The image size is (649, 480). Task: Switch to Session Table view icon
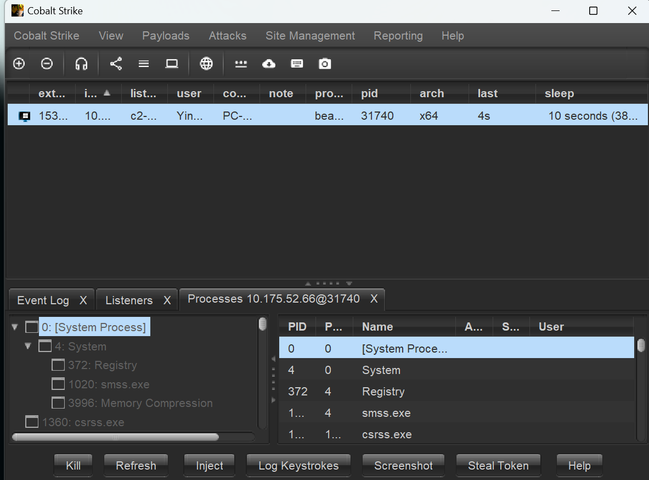point(144,64)
